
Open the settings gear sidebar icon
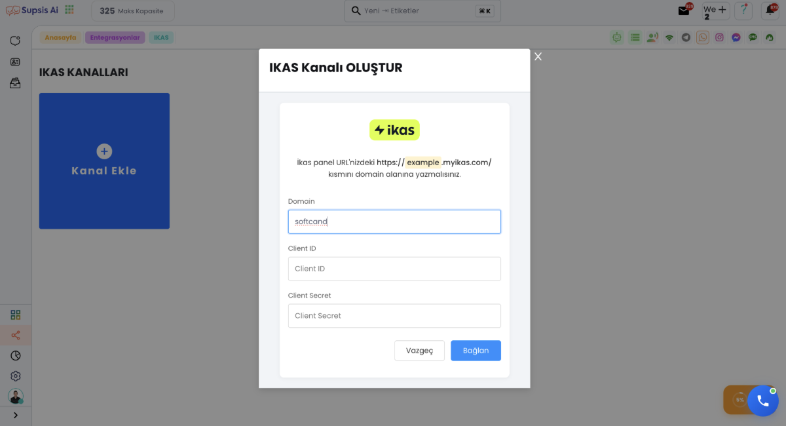[16, 376]
